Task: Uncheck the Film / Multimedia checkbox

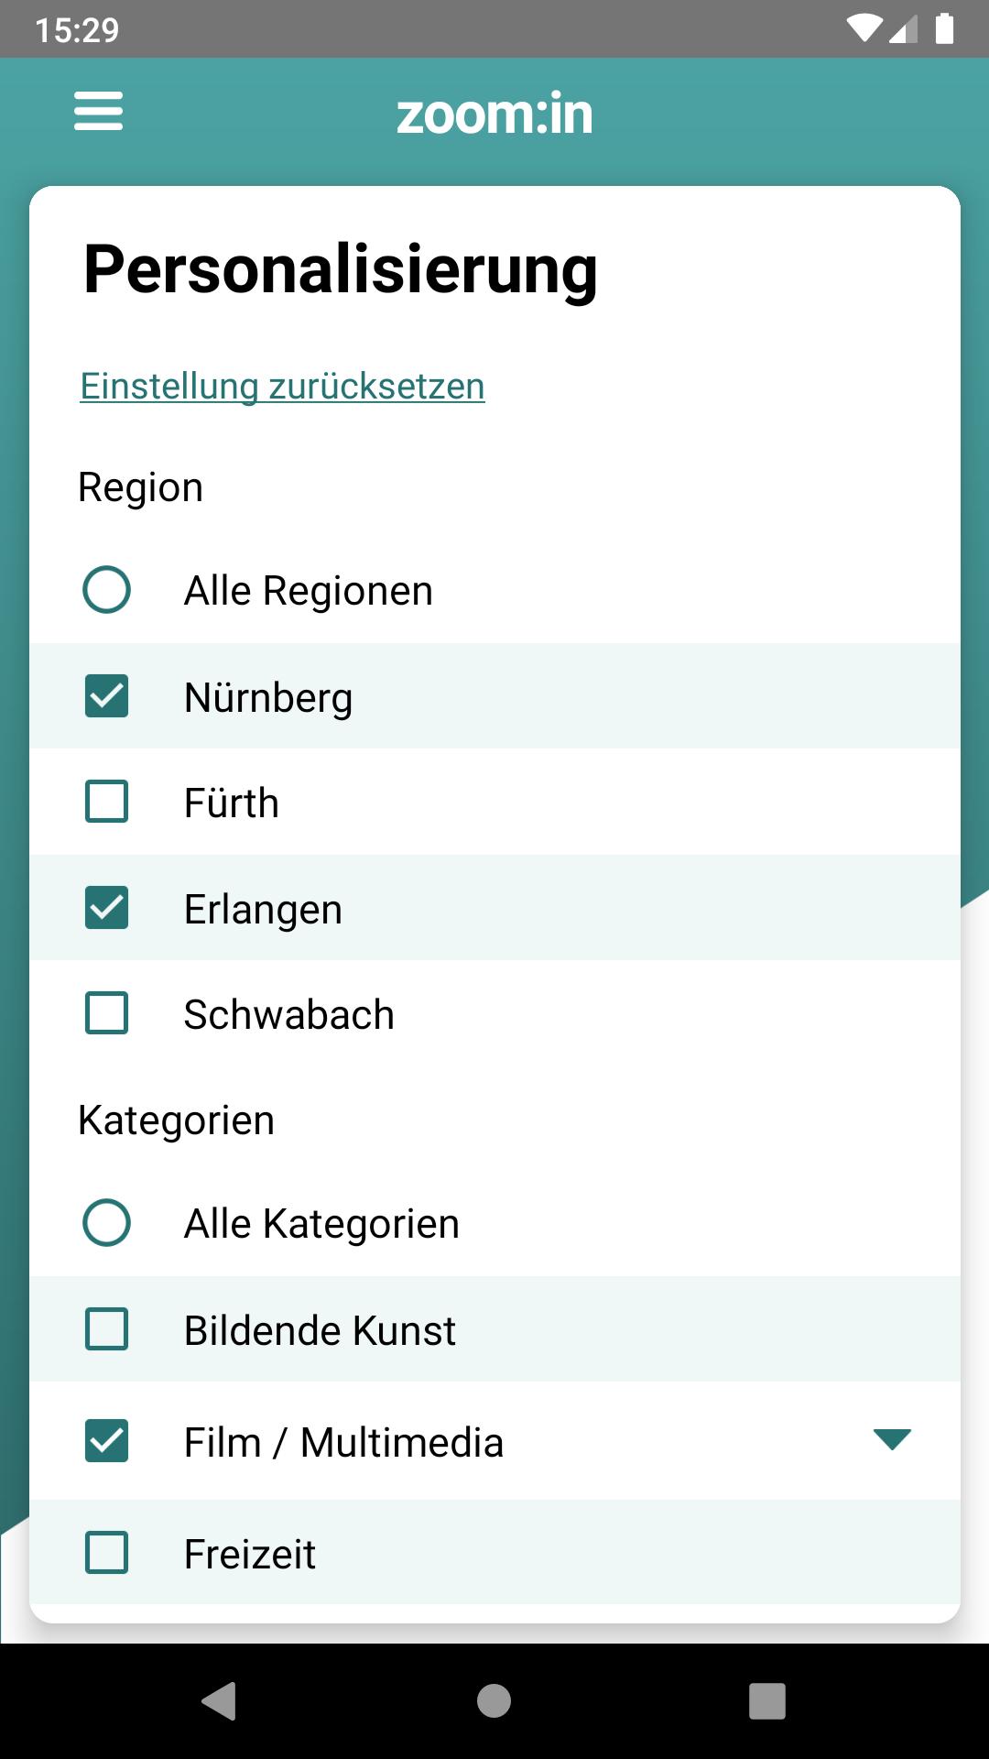Action: click(x=106, y=1441)
